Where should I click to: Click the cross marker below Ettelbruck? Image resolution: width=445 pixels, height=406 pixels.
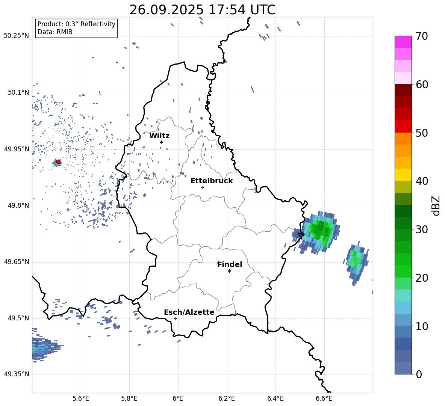203,187
